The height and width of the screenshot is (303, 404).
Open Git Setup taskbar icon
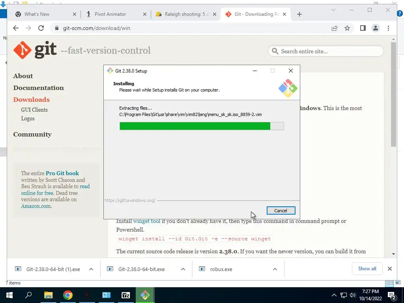[x=145, y=295]
